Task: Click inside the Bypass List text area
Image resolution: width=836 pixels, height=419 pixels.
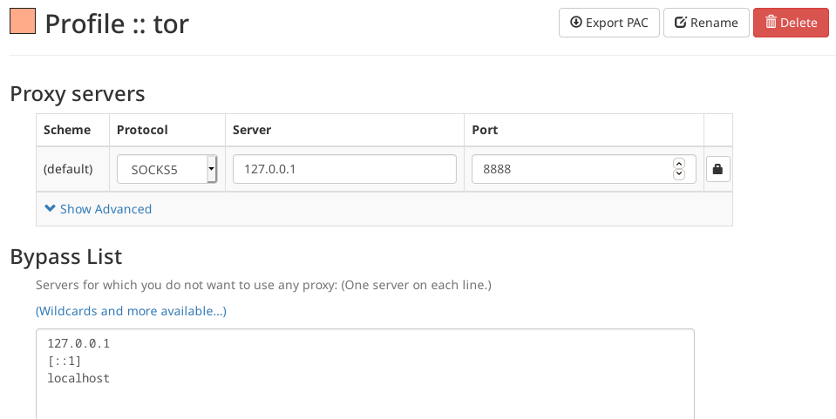Action: [365, 374]
